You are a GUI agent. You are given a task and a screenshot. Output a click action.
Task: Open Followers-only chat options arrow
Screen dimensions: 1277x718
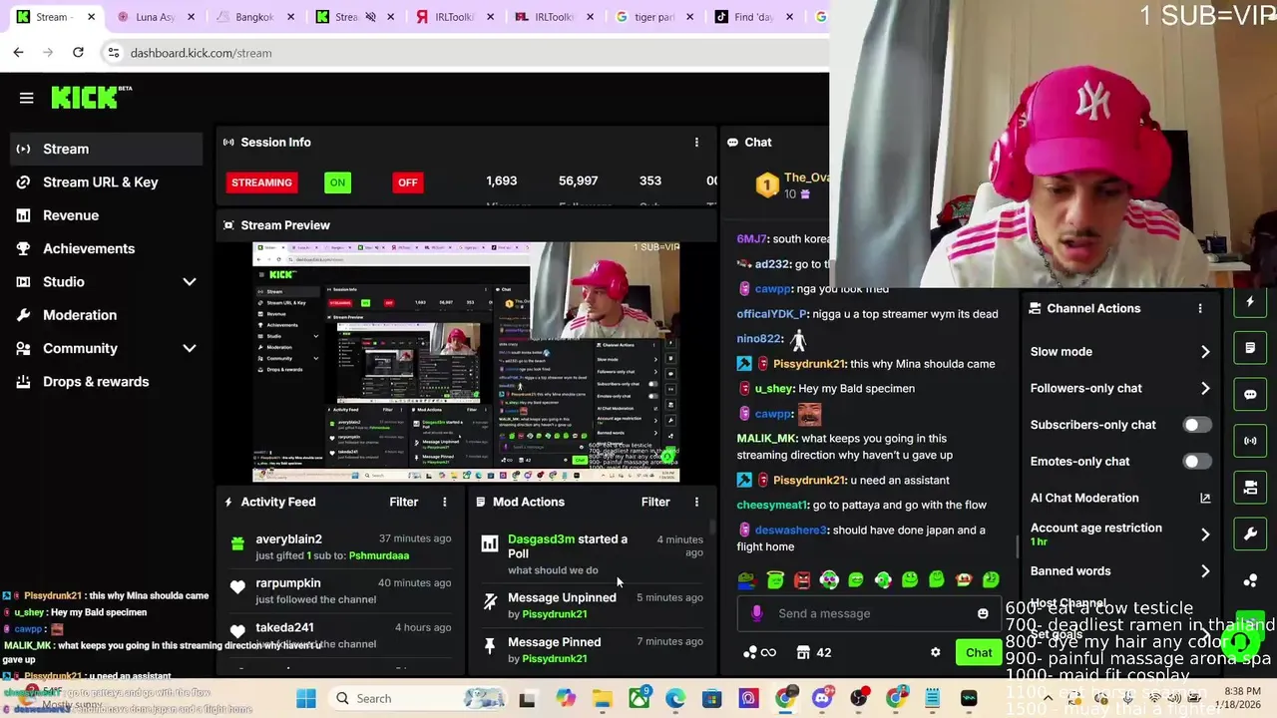[x=1205, y=388]
